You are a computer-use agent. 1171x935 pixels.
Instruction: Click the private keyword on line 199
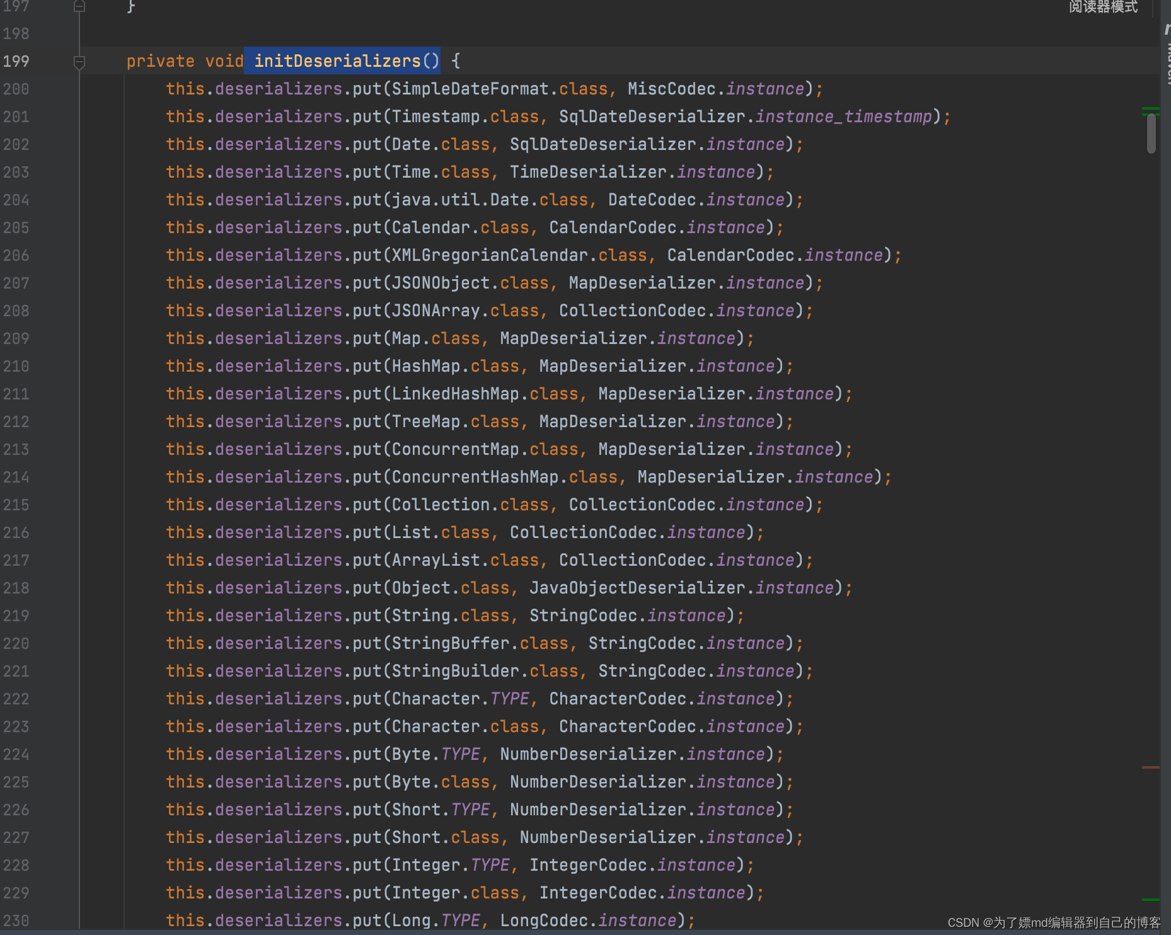161,61
